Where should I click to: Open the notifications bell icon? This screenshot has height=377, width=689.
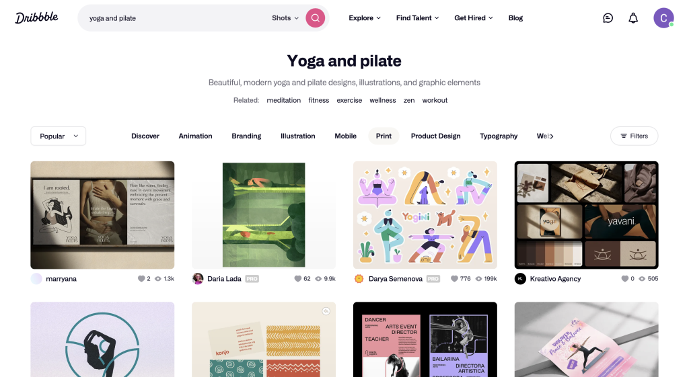coord(632,18)
